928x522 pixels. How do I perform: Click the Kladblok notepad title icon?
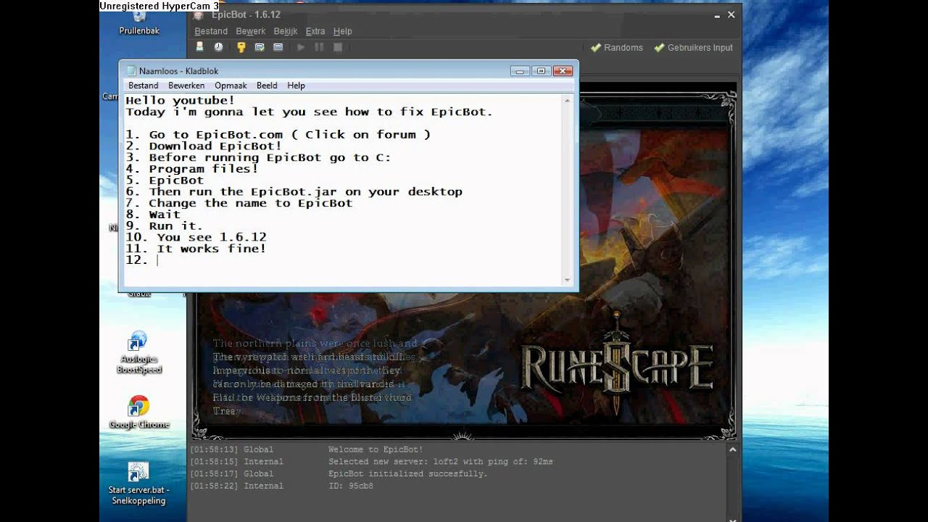coord(131,71)
